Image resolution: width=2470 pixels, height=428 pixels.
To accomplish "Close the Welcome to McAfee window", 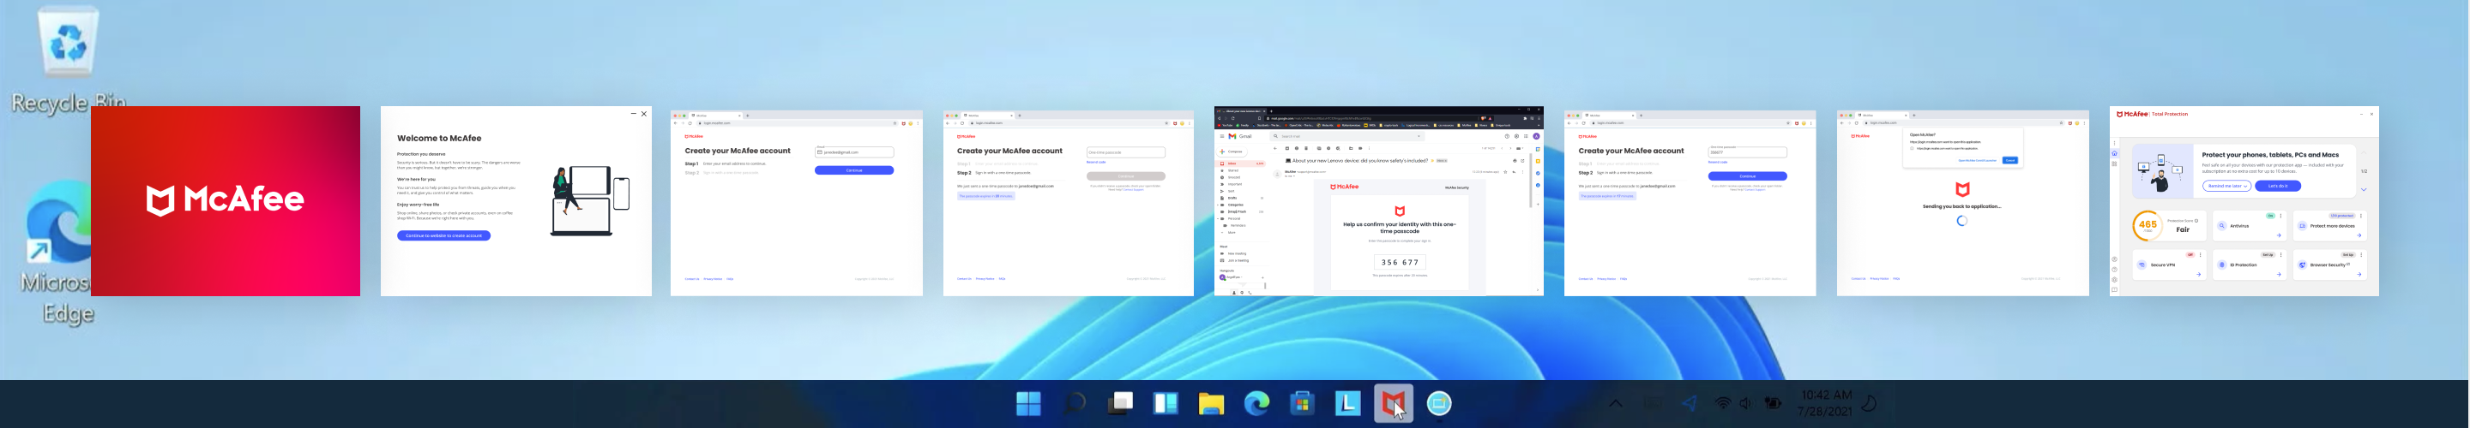I will (x=644, y=114).
